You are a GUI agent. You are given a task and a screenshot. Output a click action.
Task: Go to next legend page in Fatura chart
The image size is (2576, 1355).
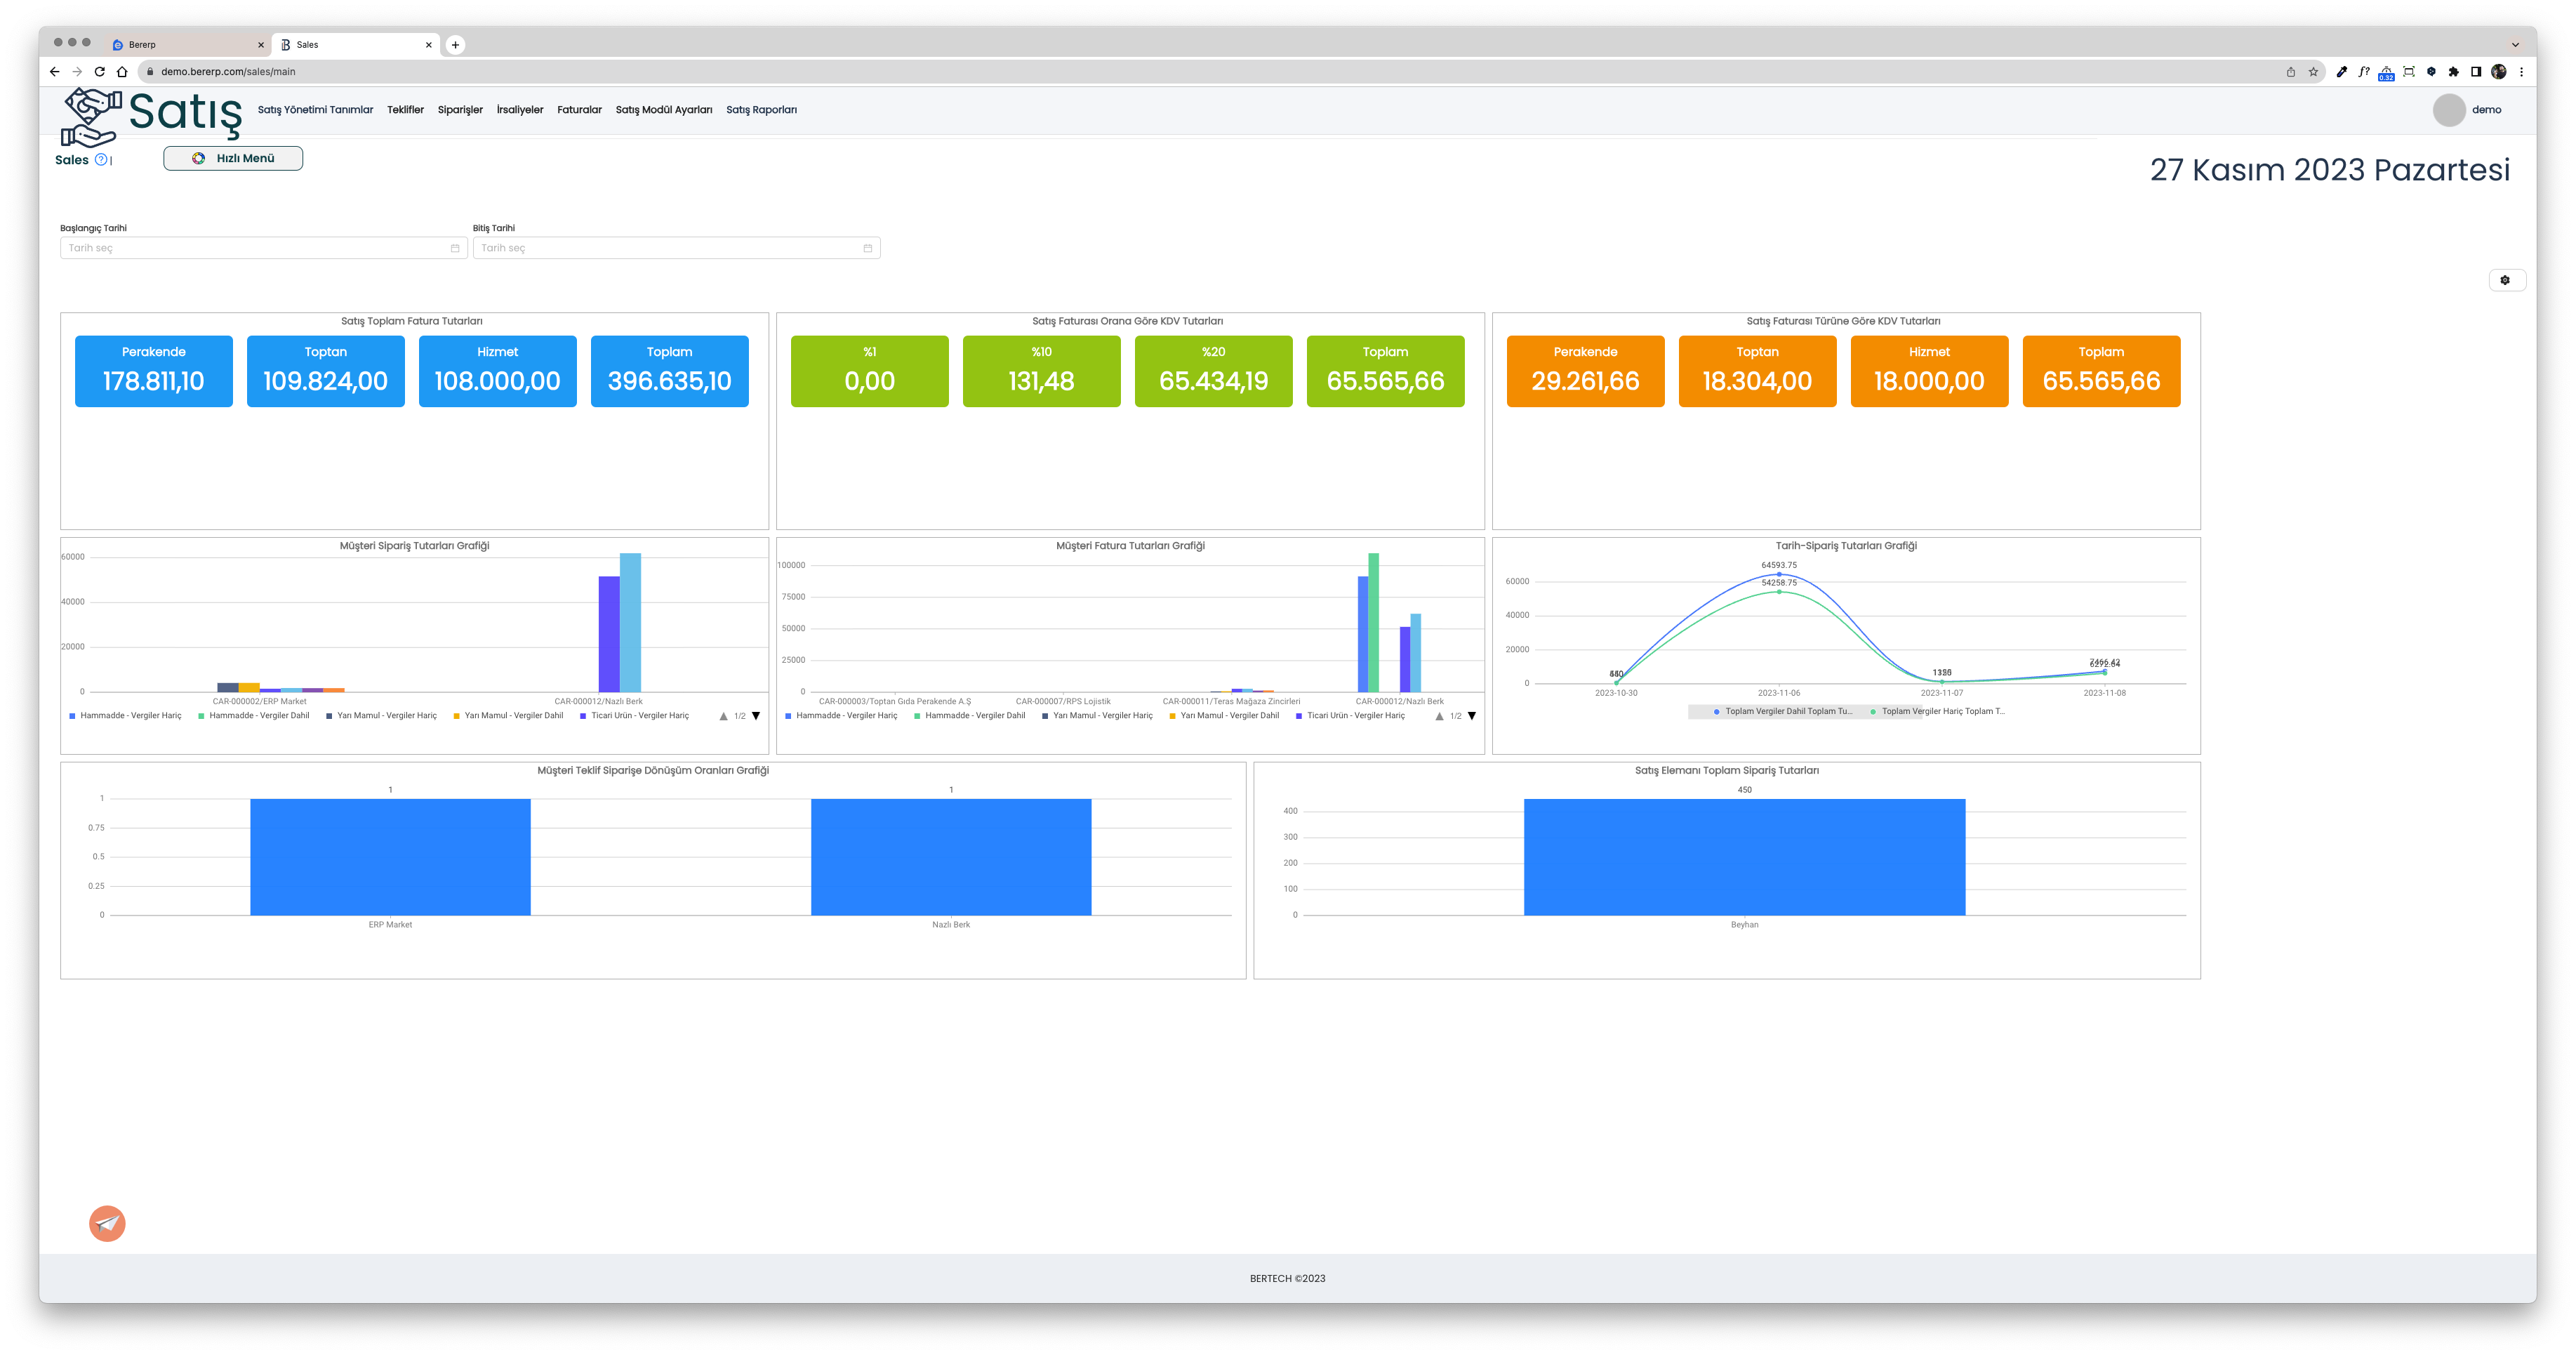coord(1472,716)
